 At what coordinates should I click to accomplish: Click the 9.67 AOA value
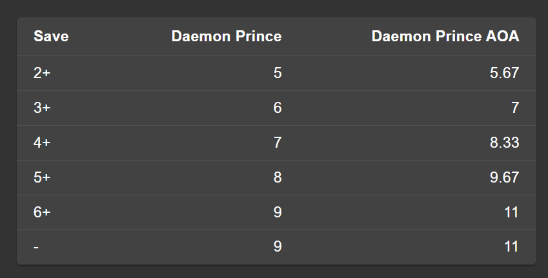[504, 177]
